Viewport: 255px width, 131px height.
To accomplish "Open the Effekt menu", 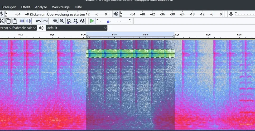I will coord(26,7).
